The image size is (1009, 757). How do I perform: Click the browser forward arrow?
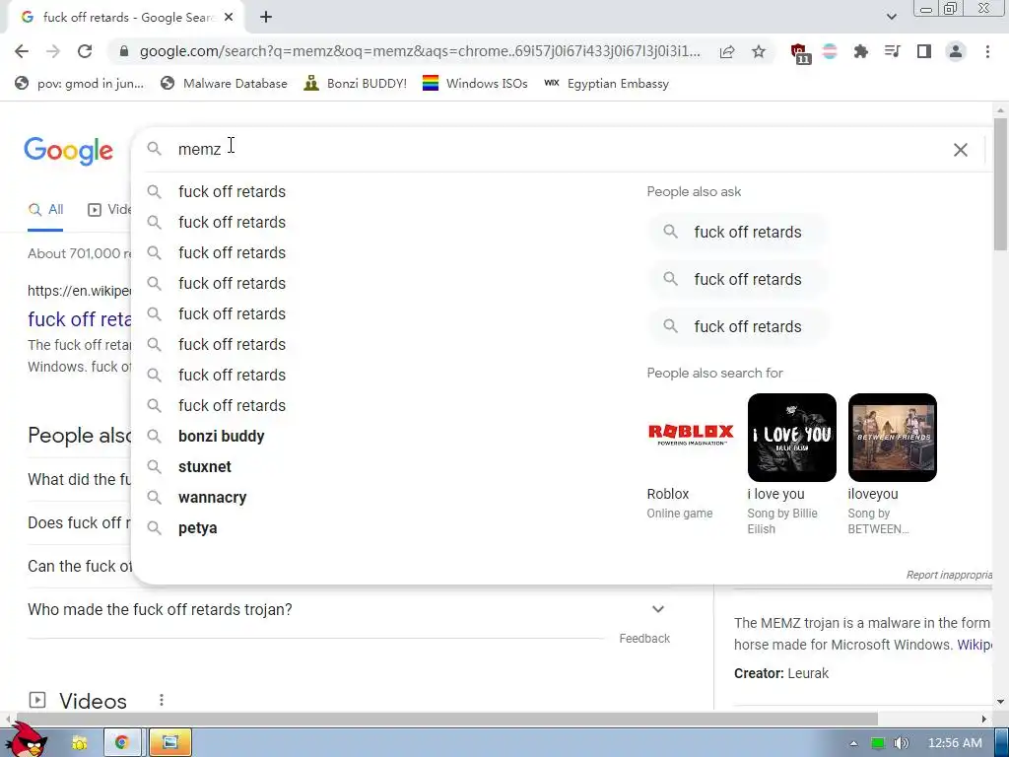53,51
